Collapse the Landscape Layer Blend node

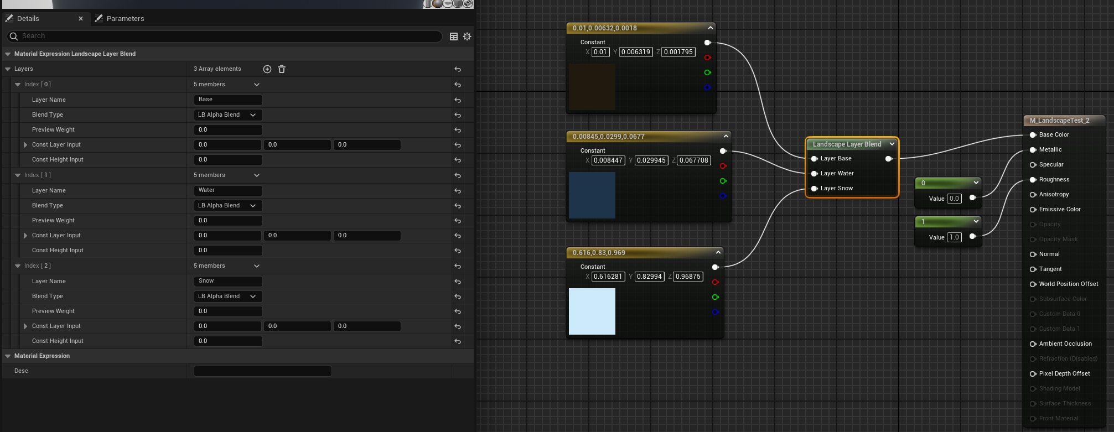[x=892, y=144]
